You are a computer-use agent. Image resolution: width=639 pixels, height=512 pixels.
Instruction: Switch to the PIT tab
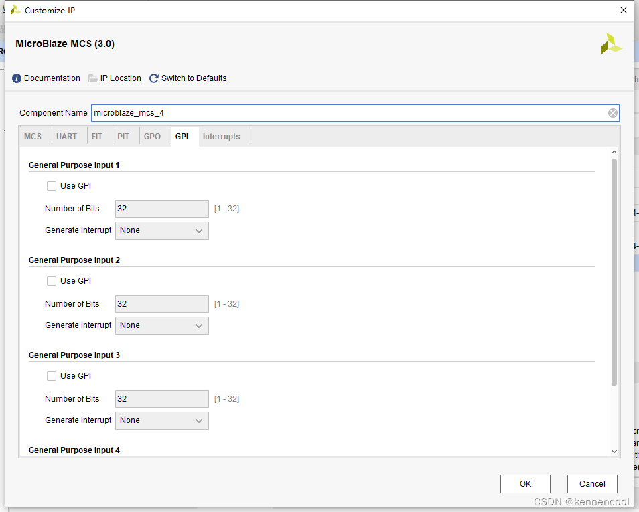click(x=123, y=137)
